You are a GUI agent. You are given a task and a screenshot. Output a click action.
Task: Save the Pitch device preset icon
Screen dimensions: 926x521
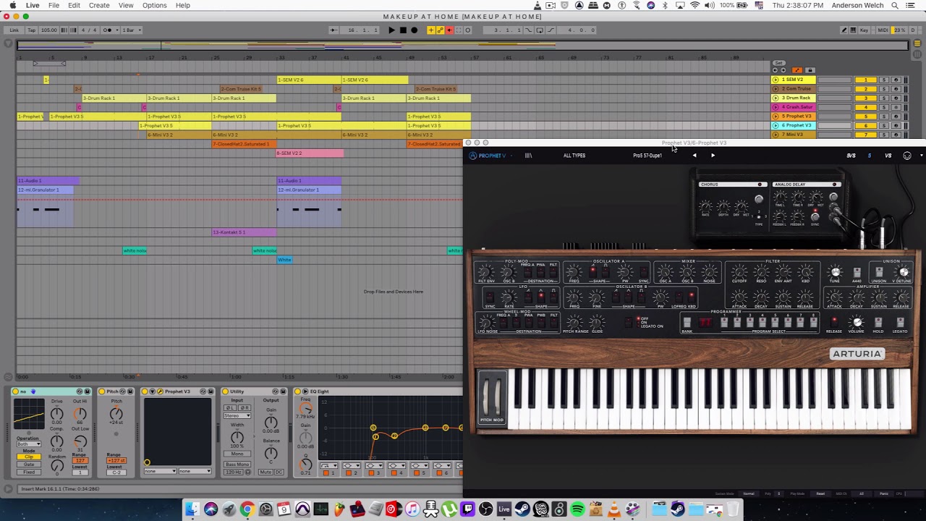pos(130,391)
